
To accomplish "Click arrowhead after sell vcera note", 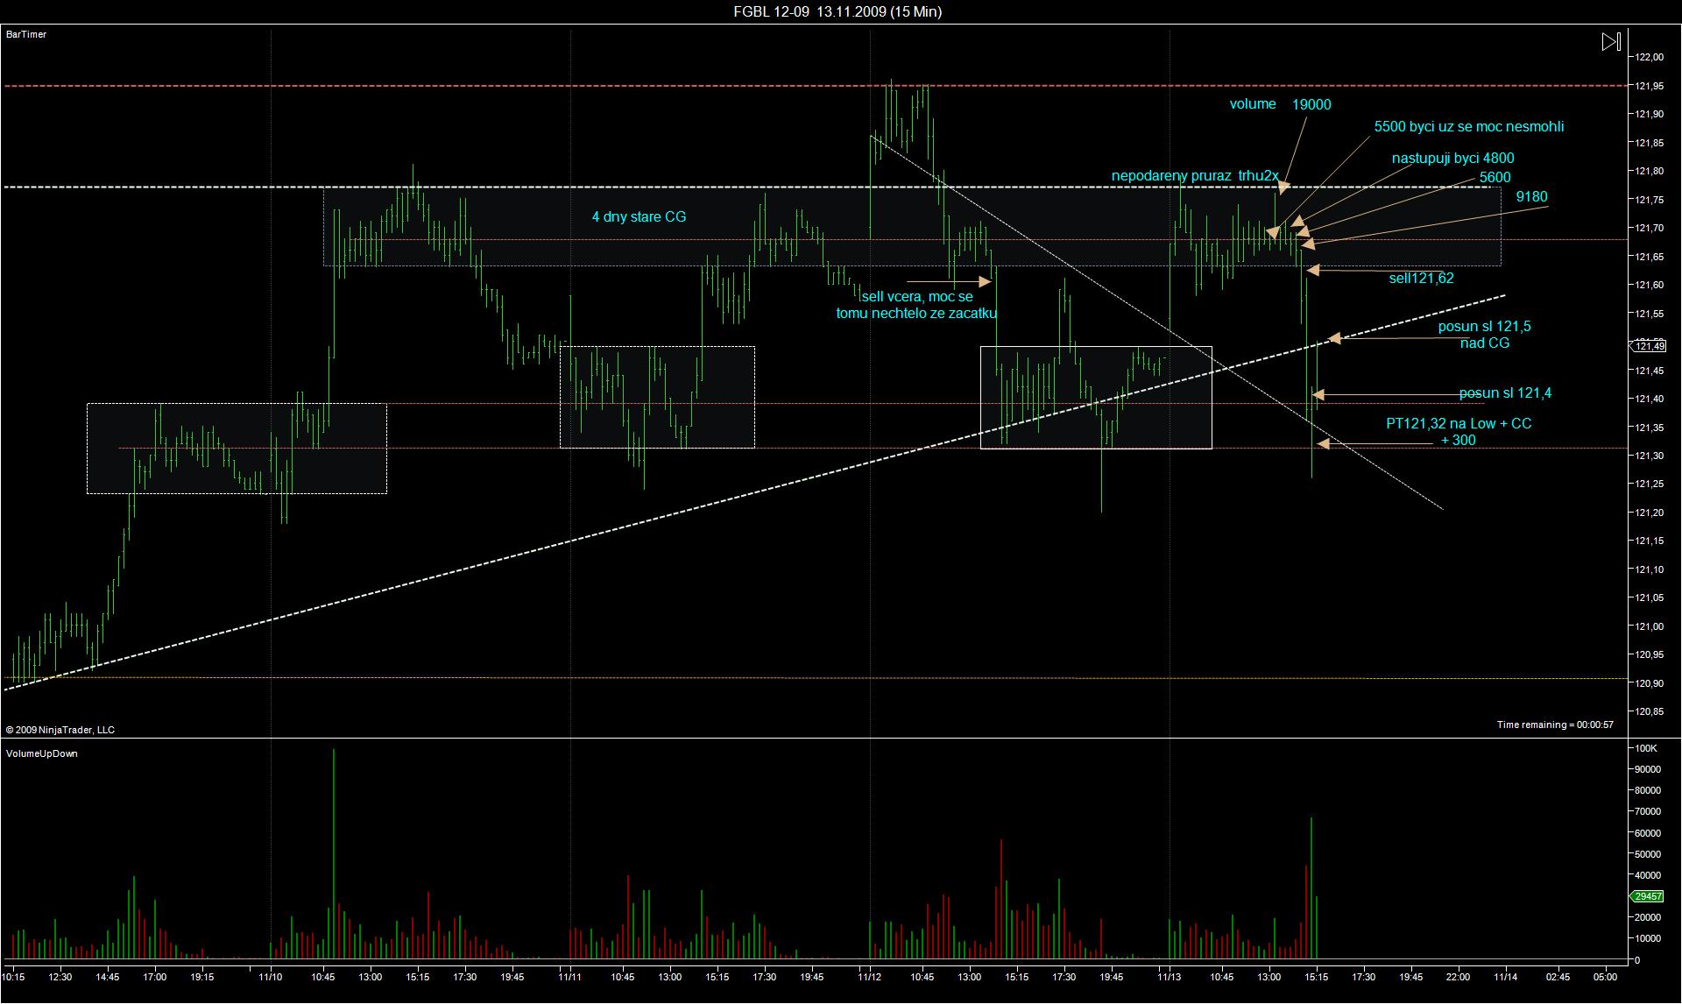I will pos(985,281).
